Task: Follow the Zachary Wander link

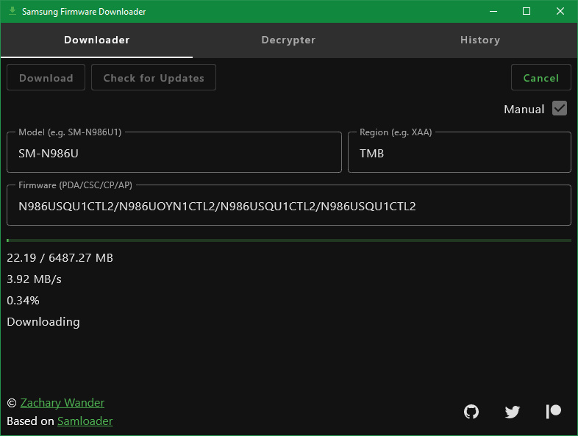Action: point(63,403)
